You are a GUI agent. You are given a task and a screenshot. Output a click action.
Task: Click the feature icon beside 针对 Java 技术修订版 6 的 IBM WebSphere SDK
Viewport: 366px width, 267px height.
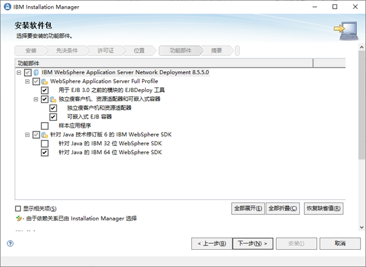[44, 135]
